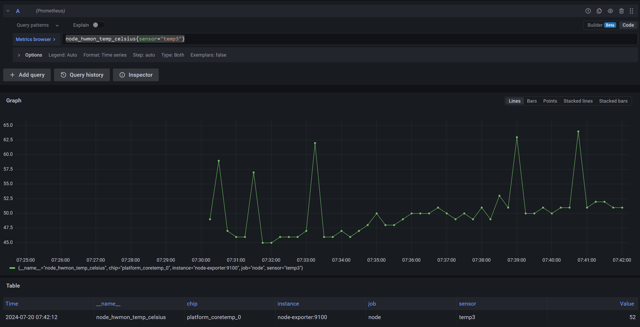Viewport: 640px width, 327px height.
Task: Switch graph to Bars view
Action: [532, 101]
